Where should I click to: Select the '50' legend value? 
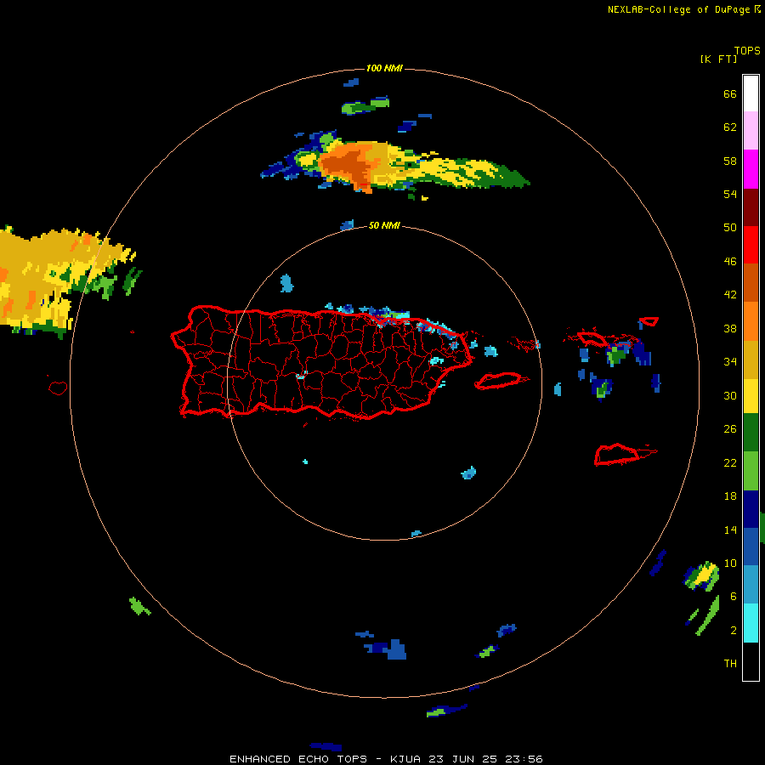pyautogui.click(x=730, y=227)
